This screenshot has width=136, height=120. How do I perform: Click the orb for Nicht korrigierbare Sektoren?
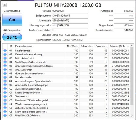click(5, 112)
